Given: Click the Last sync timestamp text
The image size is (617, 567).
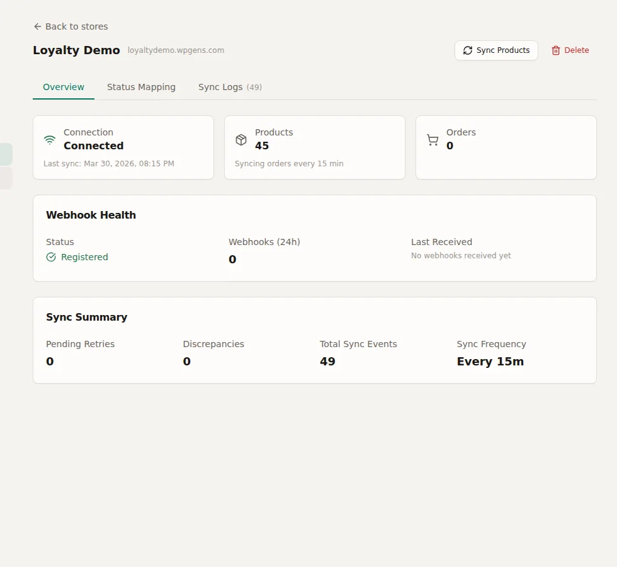Looking at the screenshot, I should [x=108, y=163].
